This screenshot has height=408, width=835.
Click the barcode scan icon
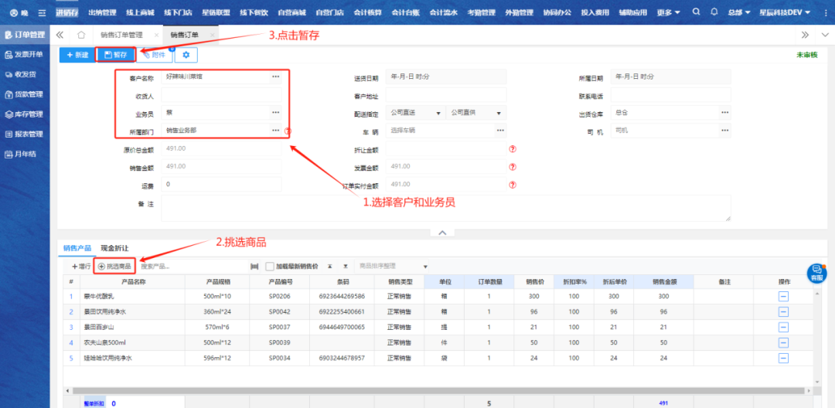coord(254,266)
